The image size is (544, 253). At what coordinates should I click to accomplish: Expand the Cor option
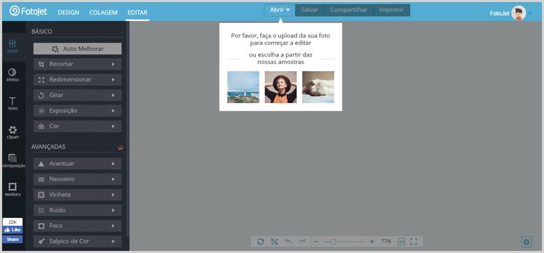(77, 126)
